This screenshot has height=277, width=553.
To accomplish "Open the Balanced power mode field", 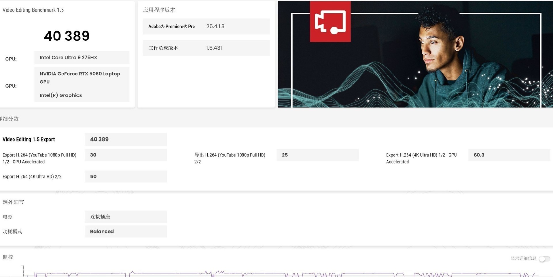I will [x=126, y=231].
